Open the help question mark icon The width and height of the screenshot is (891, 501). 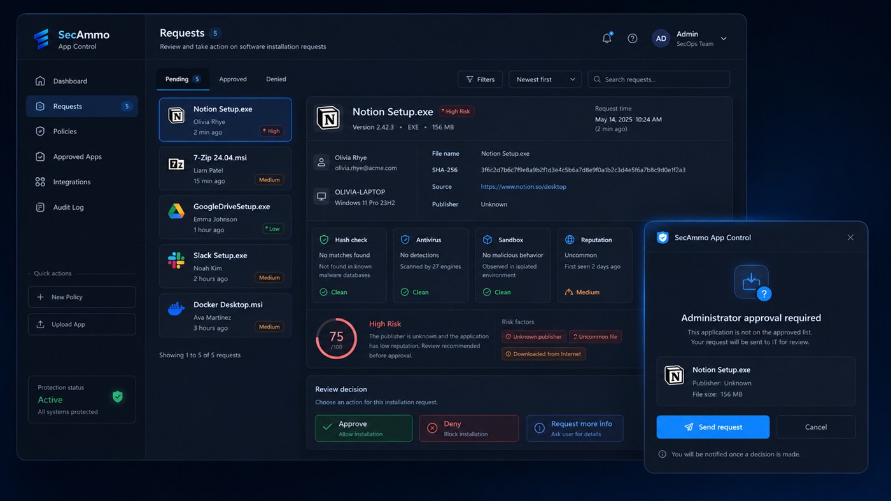(x=633, y=38)
